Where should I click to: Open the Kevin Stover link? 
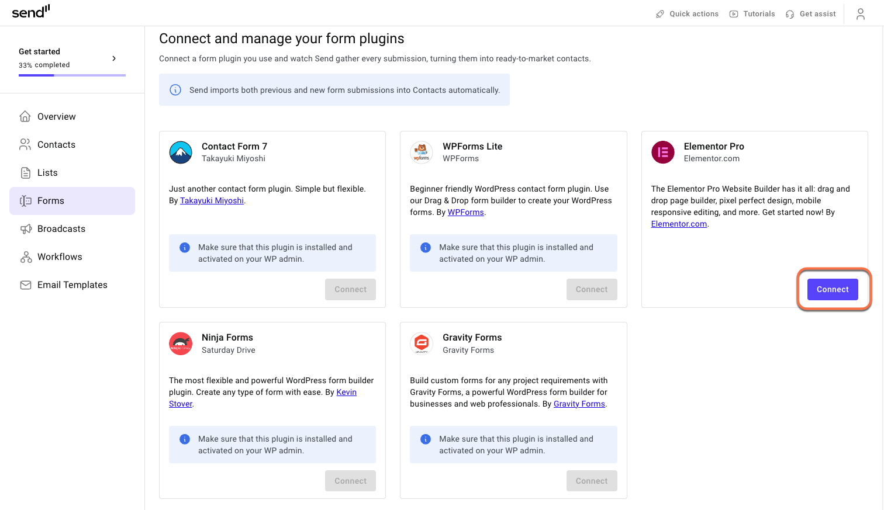coord(346,392)
